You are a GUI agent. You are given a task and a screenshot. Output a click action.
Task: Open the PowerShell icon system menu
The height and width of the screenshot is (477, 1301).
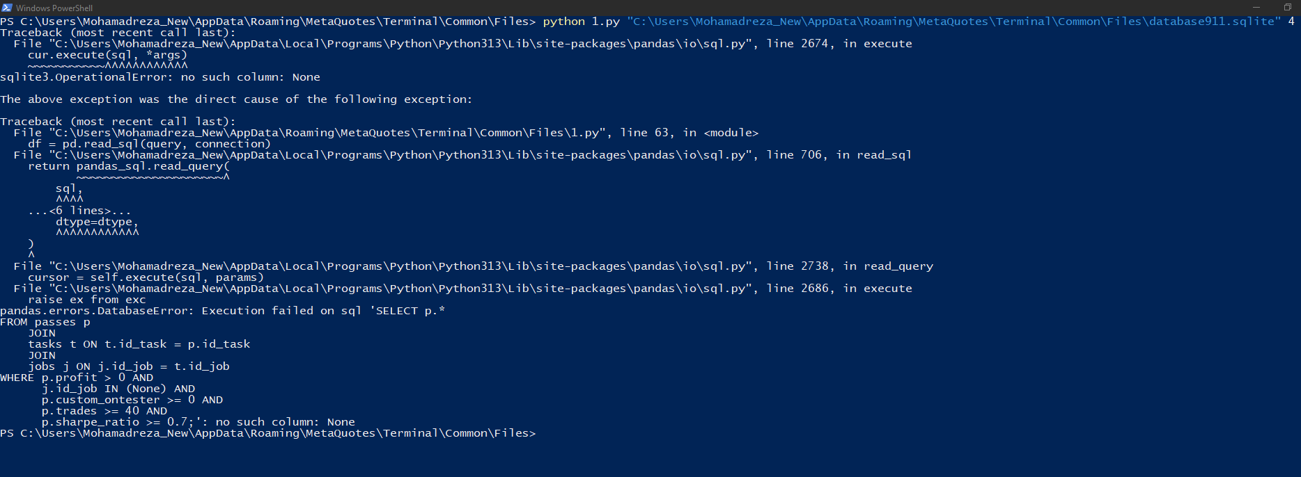7,8
